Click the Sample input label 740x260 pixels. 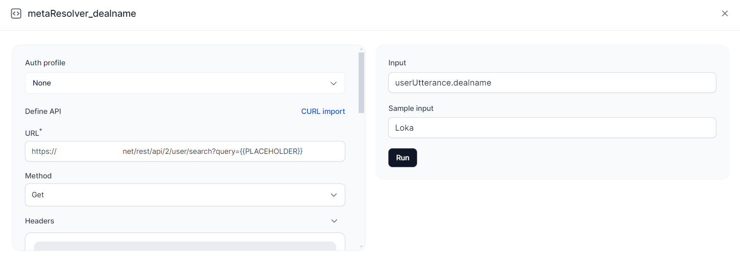pos(411,108)
